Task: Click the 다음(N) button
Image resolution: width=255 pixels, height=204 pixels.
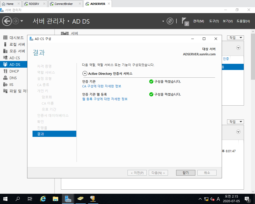Action: point(158,173)
